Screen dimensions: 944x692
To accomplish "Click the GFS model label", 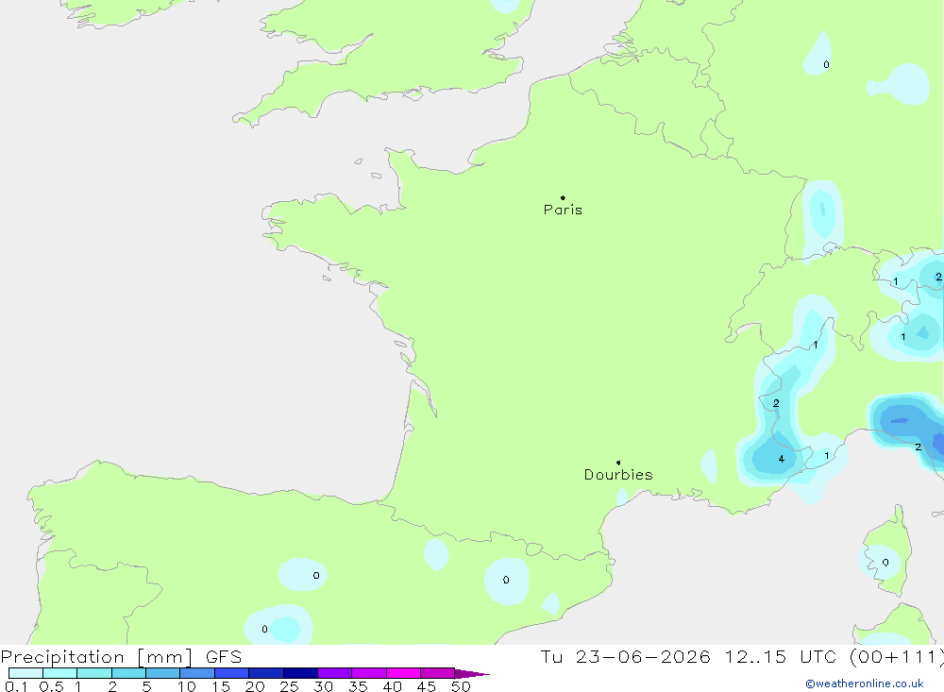I will 224,657.
